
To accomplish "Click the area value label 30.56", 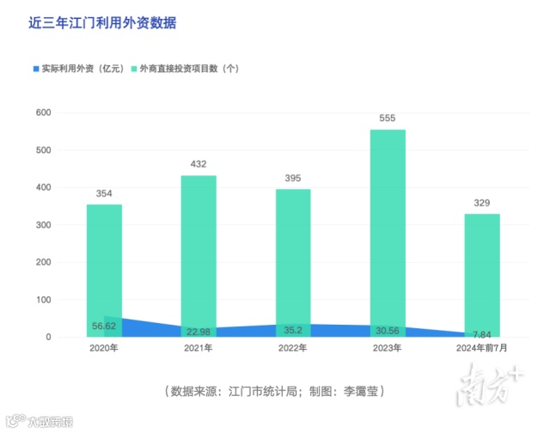I will (388, 331).
